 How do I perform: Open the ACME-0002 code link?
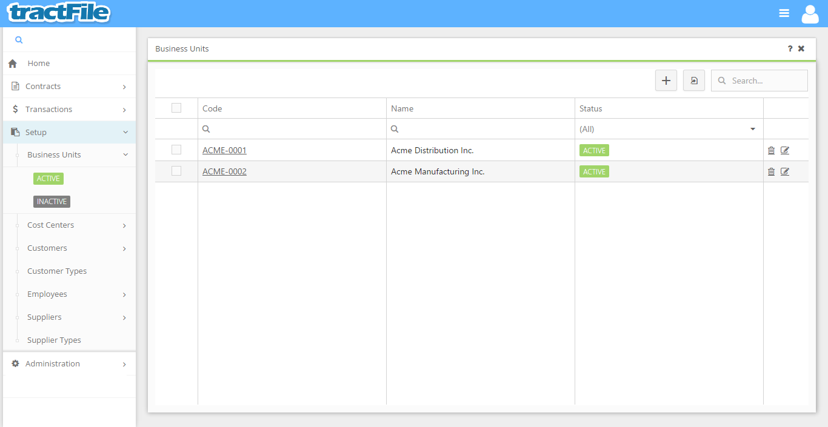point(224,172)
